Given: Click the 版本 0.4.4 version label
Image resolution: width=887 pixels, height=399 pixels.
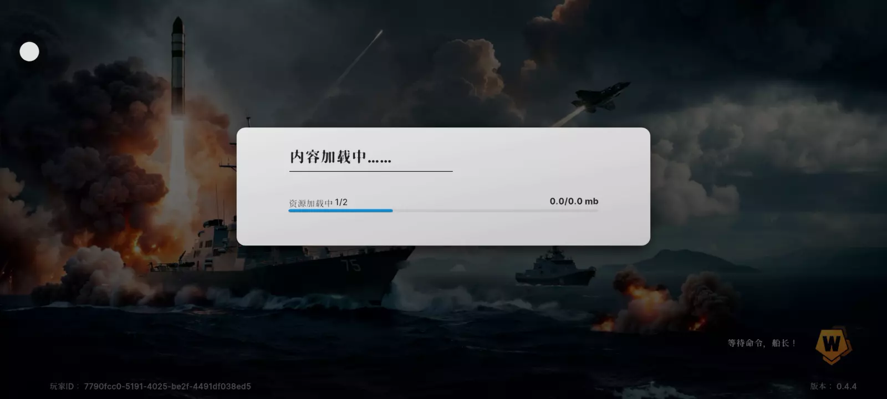Looking at the screenshot, I should [833, 386].
